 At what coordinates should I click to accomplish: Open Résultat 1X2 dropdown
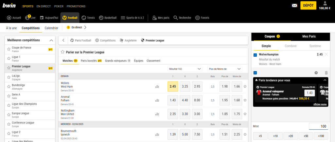click(185, 69)
